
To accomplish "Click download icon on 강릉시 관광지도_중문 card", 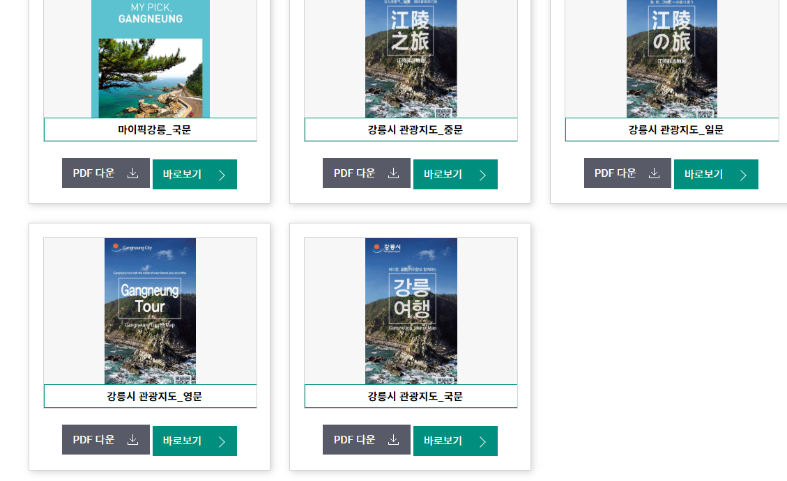I will coord(393,173).
